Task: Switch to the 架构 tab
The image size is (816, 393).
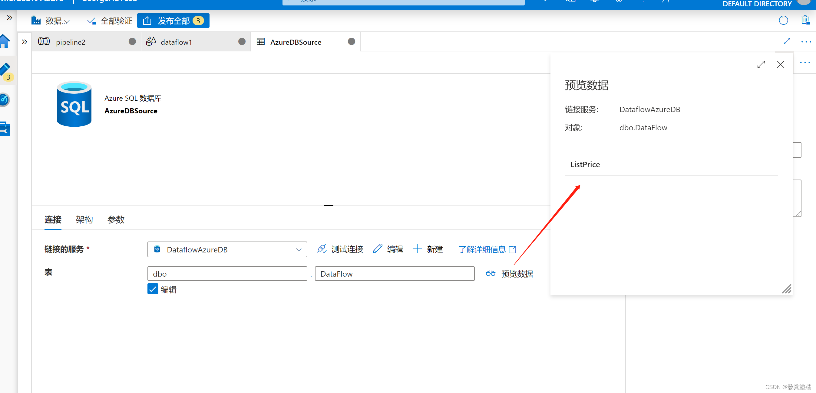Action: 84,219
